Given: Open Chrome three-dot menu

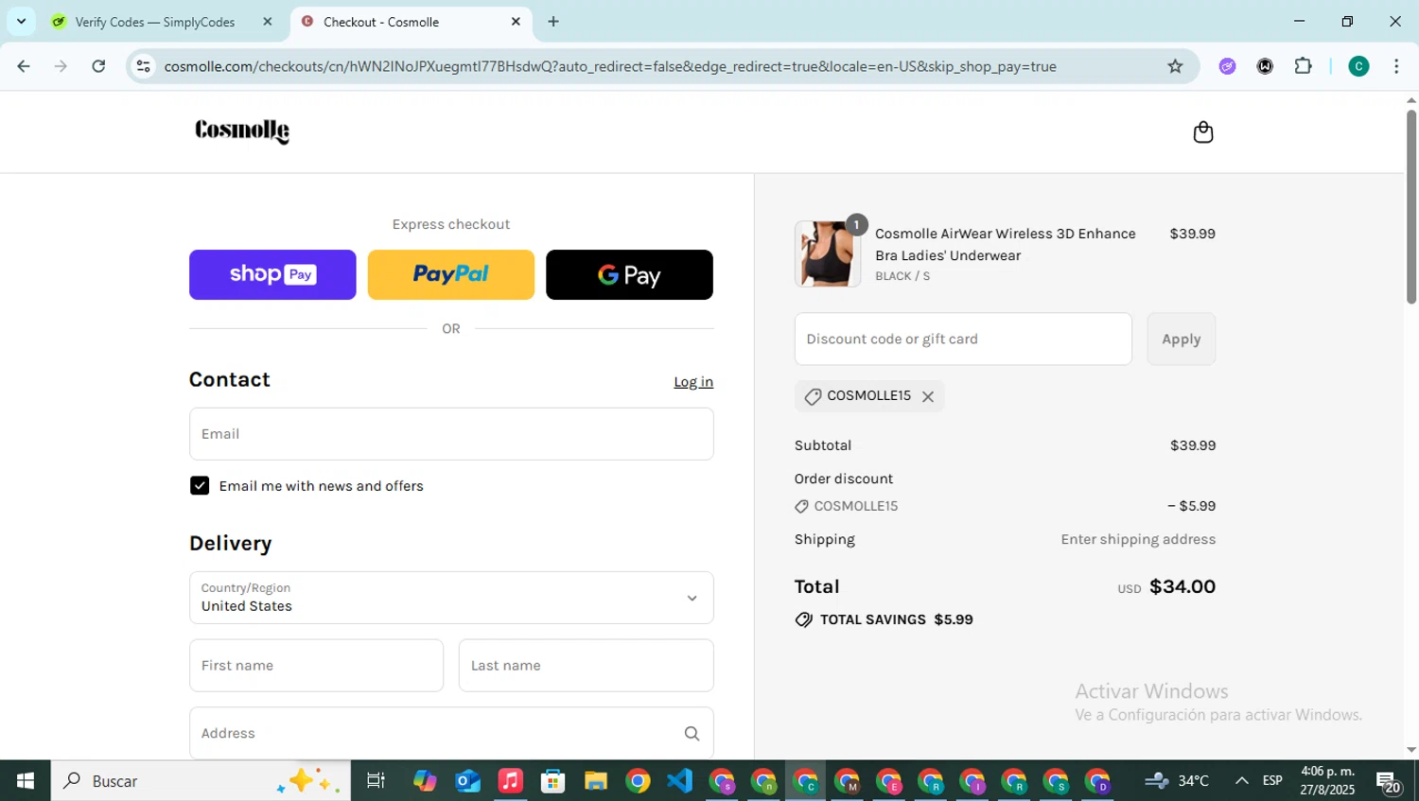Looking at the screenshot, I should tap(1396, 66).
